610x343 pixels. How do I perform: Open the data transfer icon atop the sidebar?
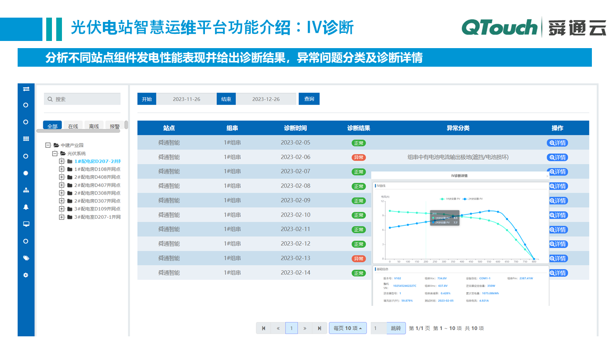[x=26, y=89]
